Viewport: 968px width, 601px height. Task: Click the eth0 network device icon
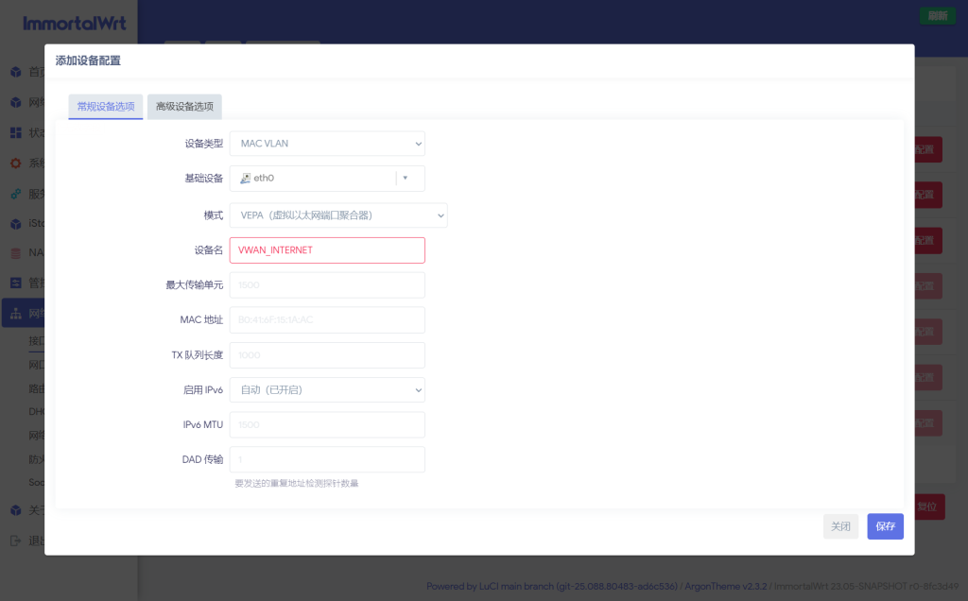(246, 178)
